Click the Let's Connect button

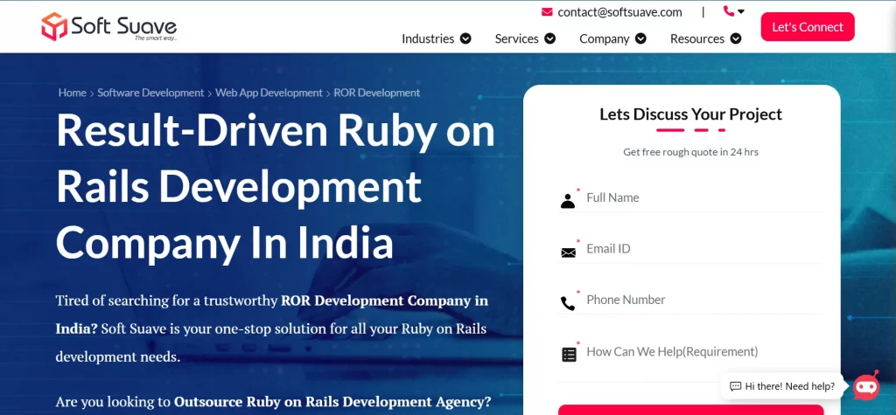coord(807,27)
